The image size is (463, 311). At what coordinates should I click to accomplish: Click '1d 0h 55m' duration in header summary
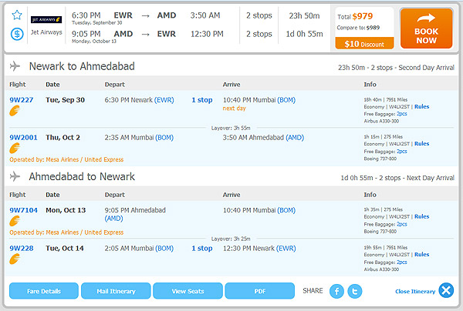[304, 34]
